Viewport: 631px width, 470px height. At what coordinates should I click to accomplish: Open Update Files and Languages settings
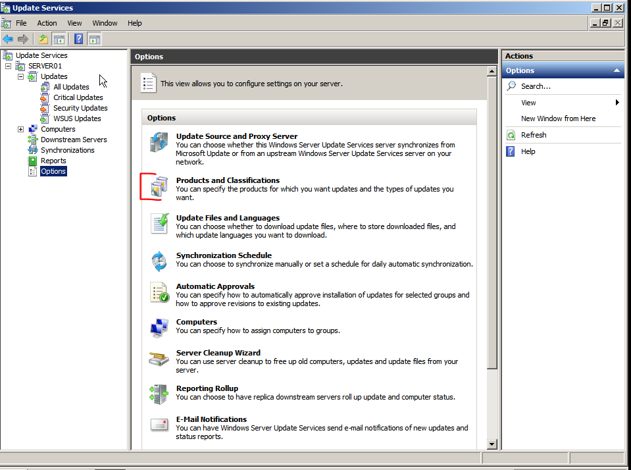coord(228,218)
